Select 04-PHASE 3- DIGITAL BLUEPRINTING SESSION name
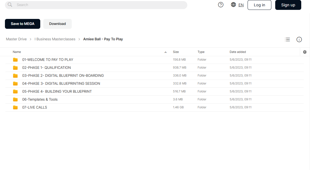 pos(61,84)
